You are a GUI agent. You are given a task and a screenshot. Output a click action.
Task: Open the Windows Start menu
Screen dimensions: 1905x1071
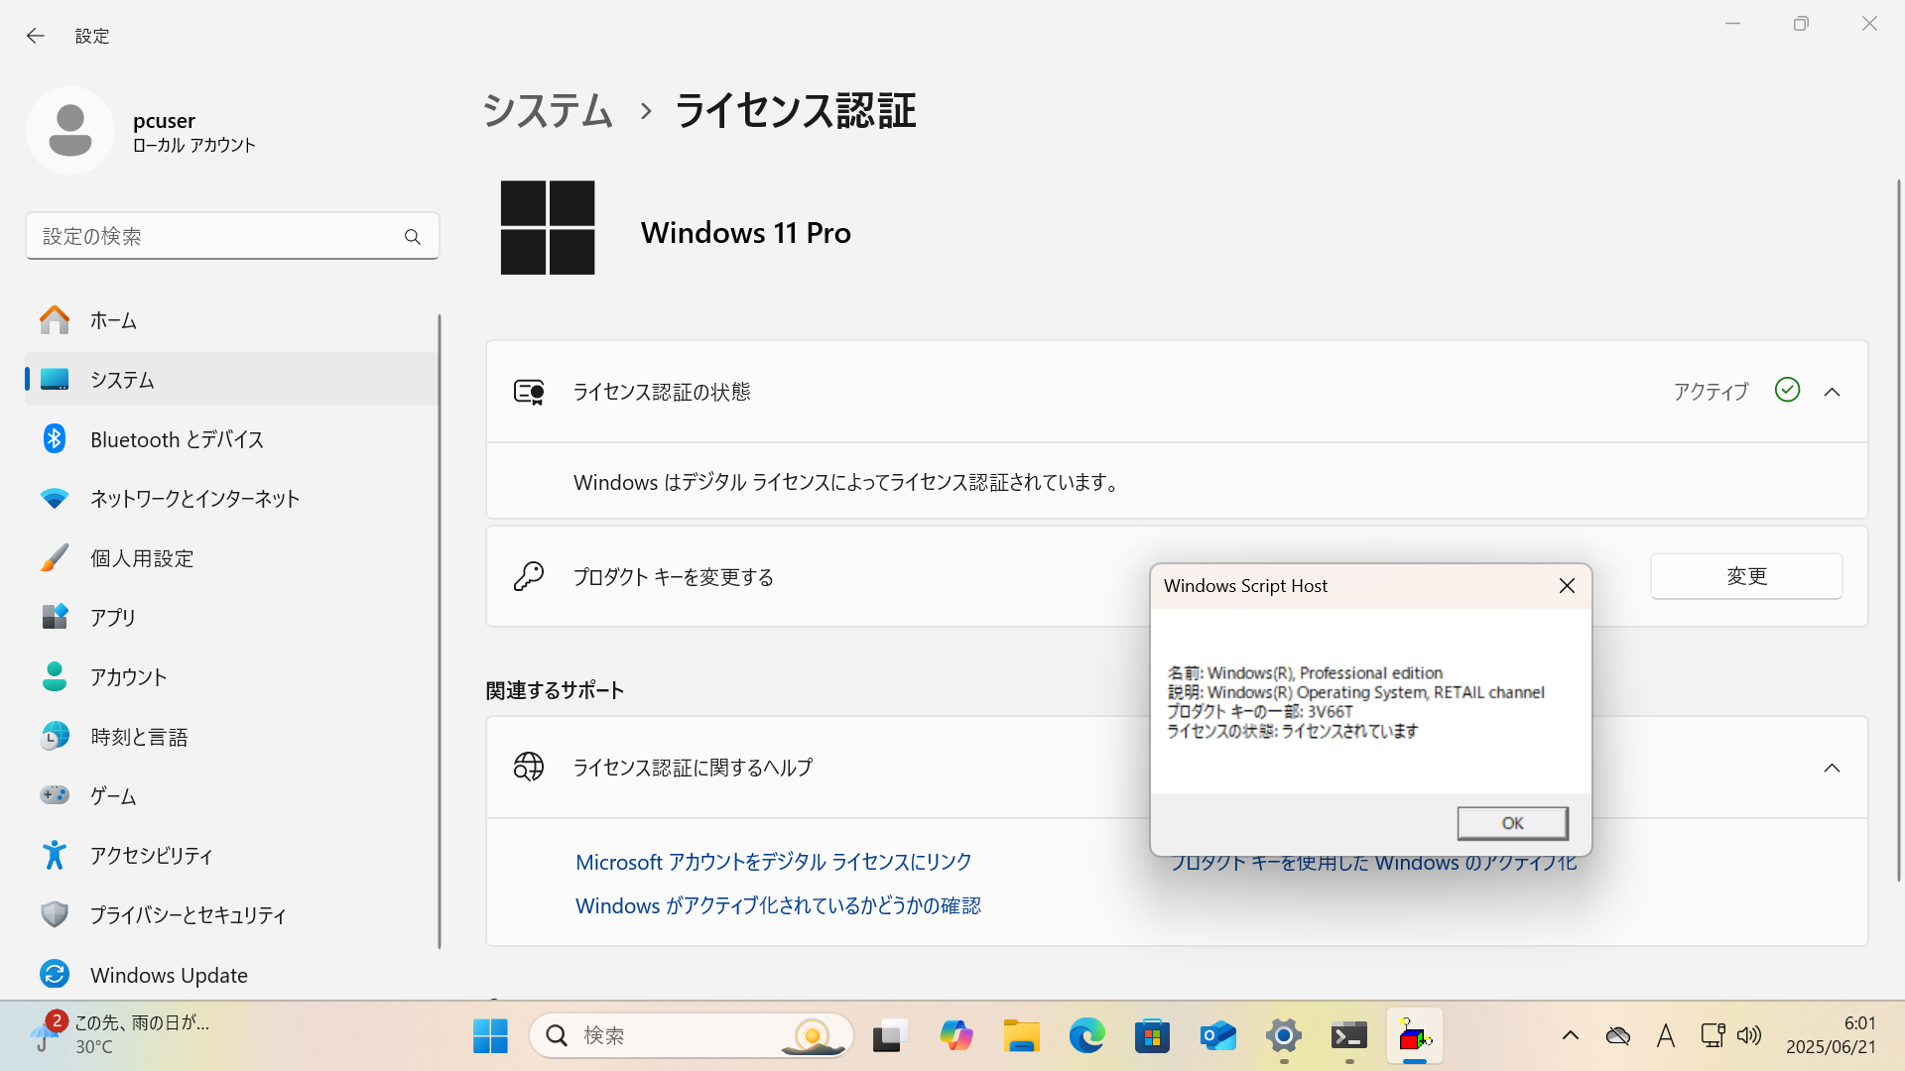tap(490, 1036)
